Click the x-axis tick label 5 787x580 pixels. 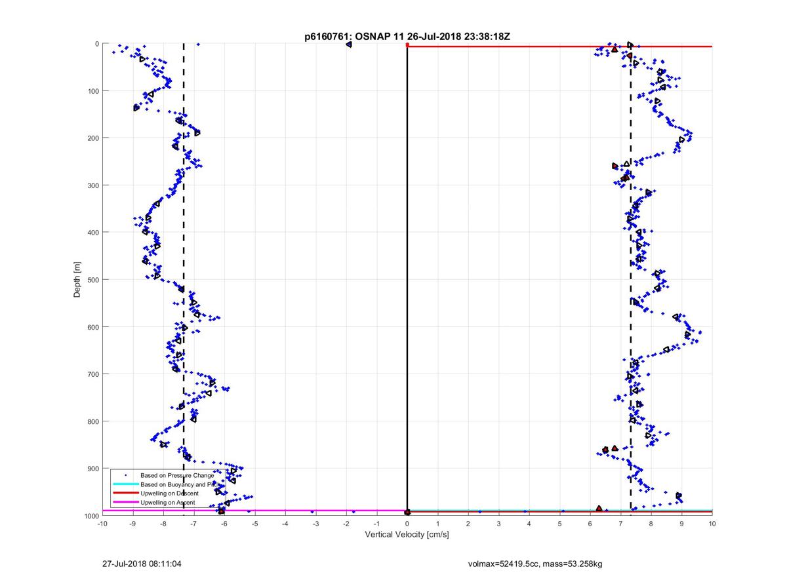(x=559, y=524)
